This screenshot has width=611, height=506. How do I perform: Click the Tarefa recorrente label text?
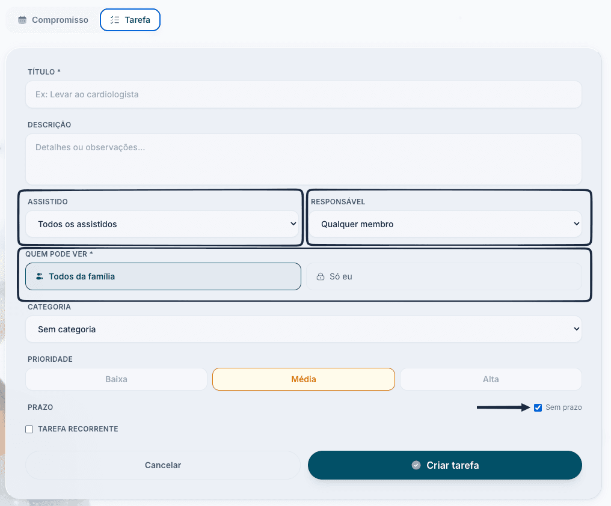tap(78, 429)
